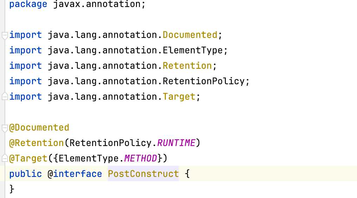Click RetentionPolicy in the fourth import statement

204,81
